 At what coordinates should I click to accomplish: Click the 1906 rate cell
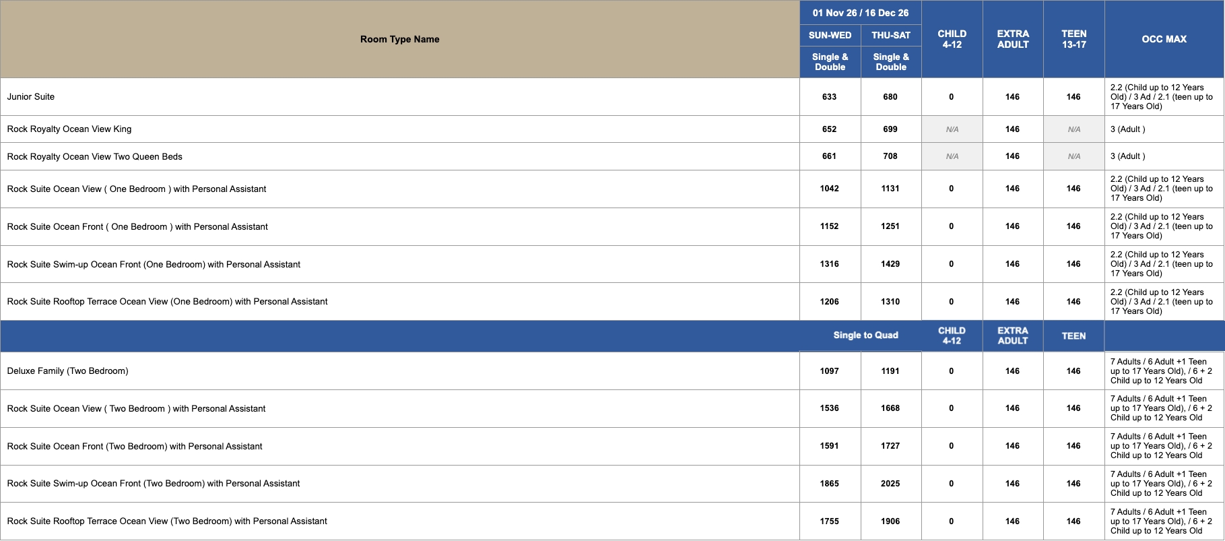(890, 521)
